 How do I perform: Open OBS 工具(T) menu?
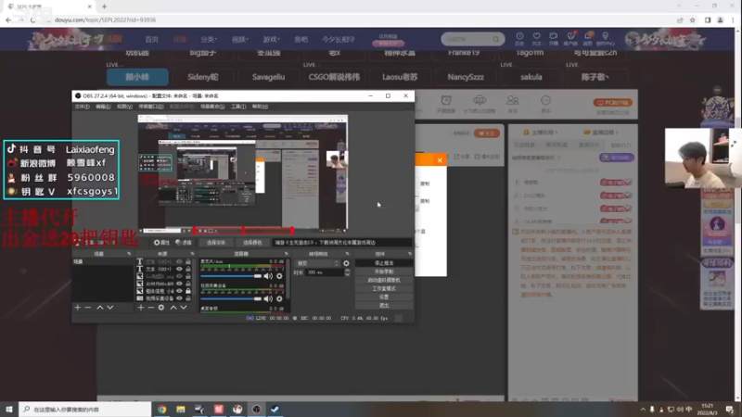click(x=238, y=107)
